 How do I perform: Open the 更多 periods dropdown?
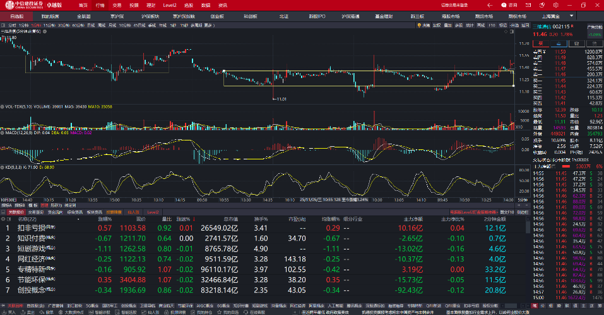208,25
